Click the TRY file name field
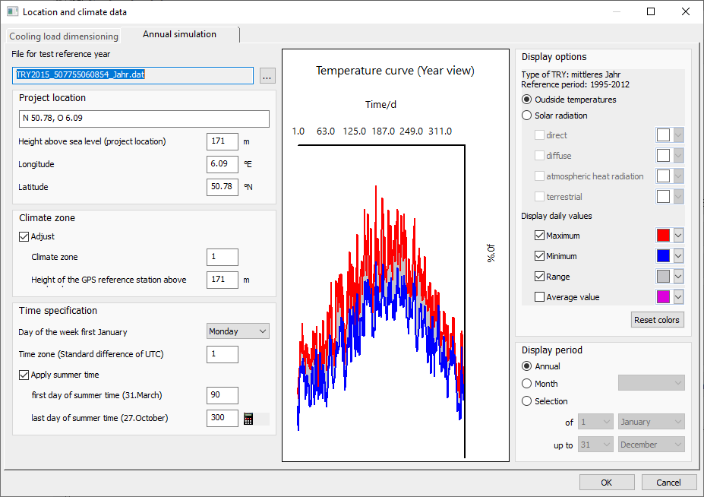Image resolution: width=704 pixels, height=497 pixels. tap(133, 75)
